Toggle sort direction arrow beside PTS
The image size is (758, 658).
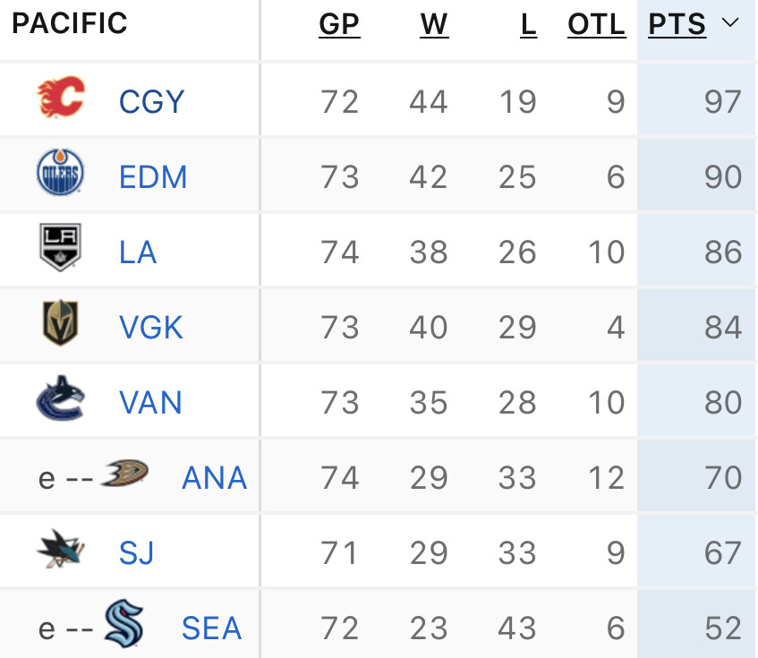[730, 23]
